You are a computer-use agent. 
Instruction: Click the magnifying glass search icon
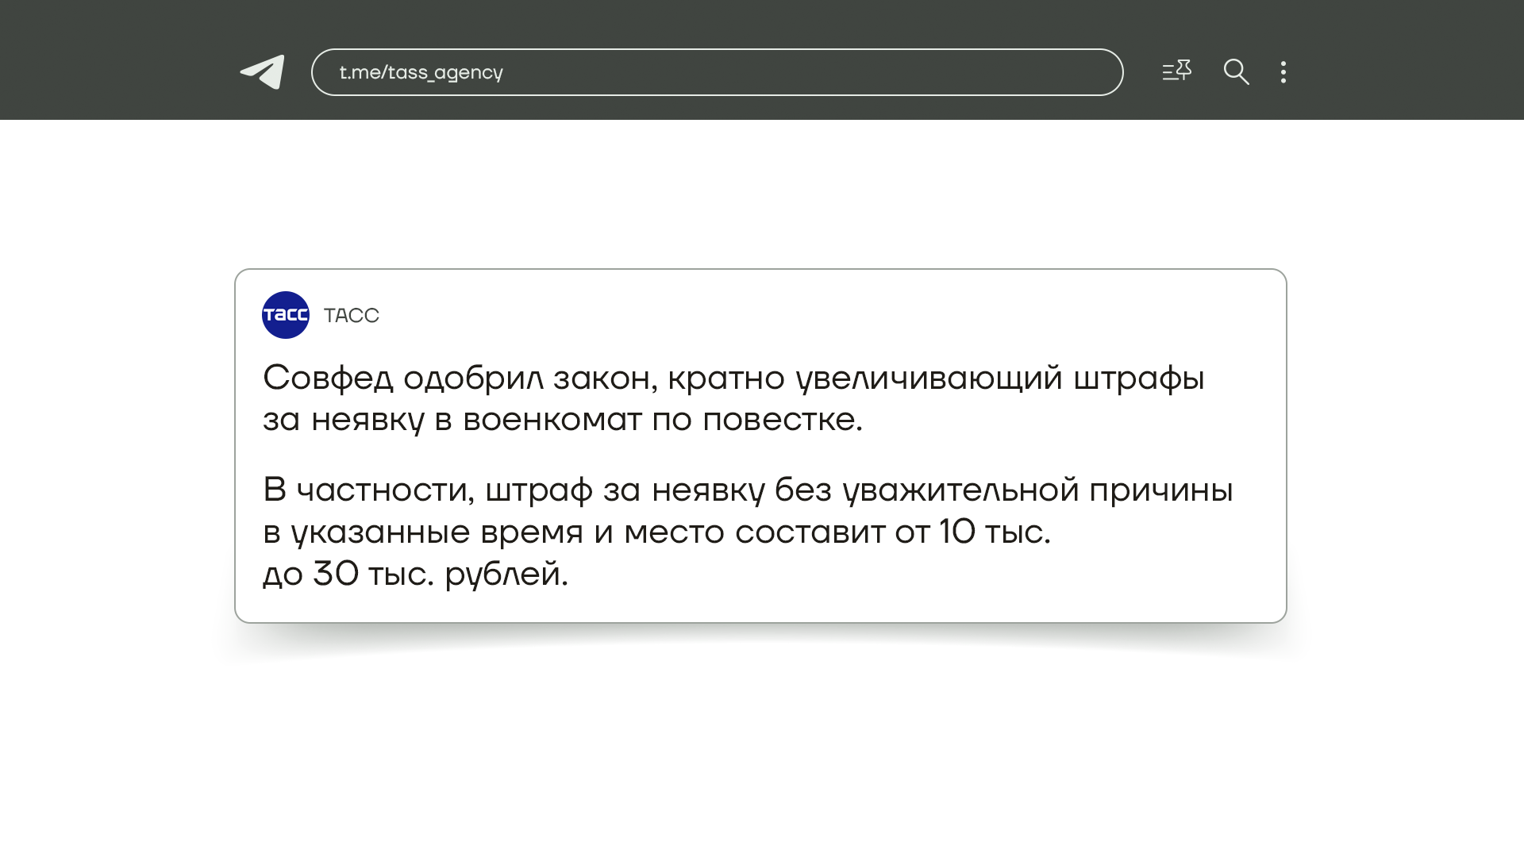pyautogui.click(x=1236, y=72)
